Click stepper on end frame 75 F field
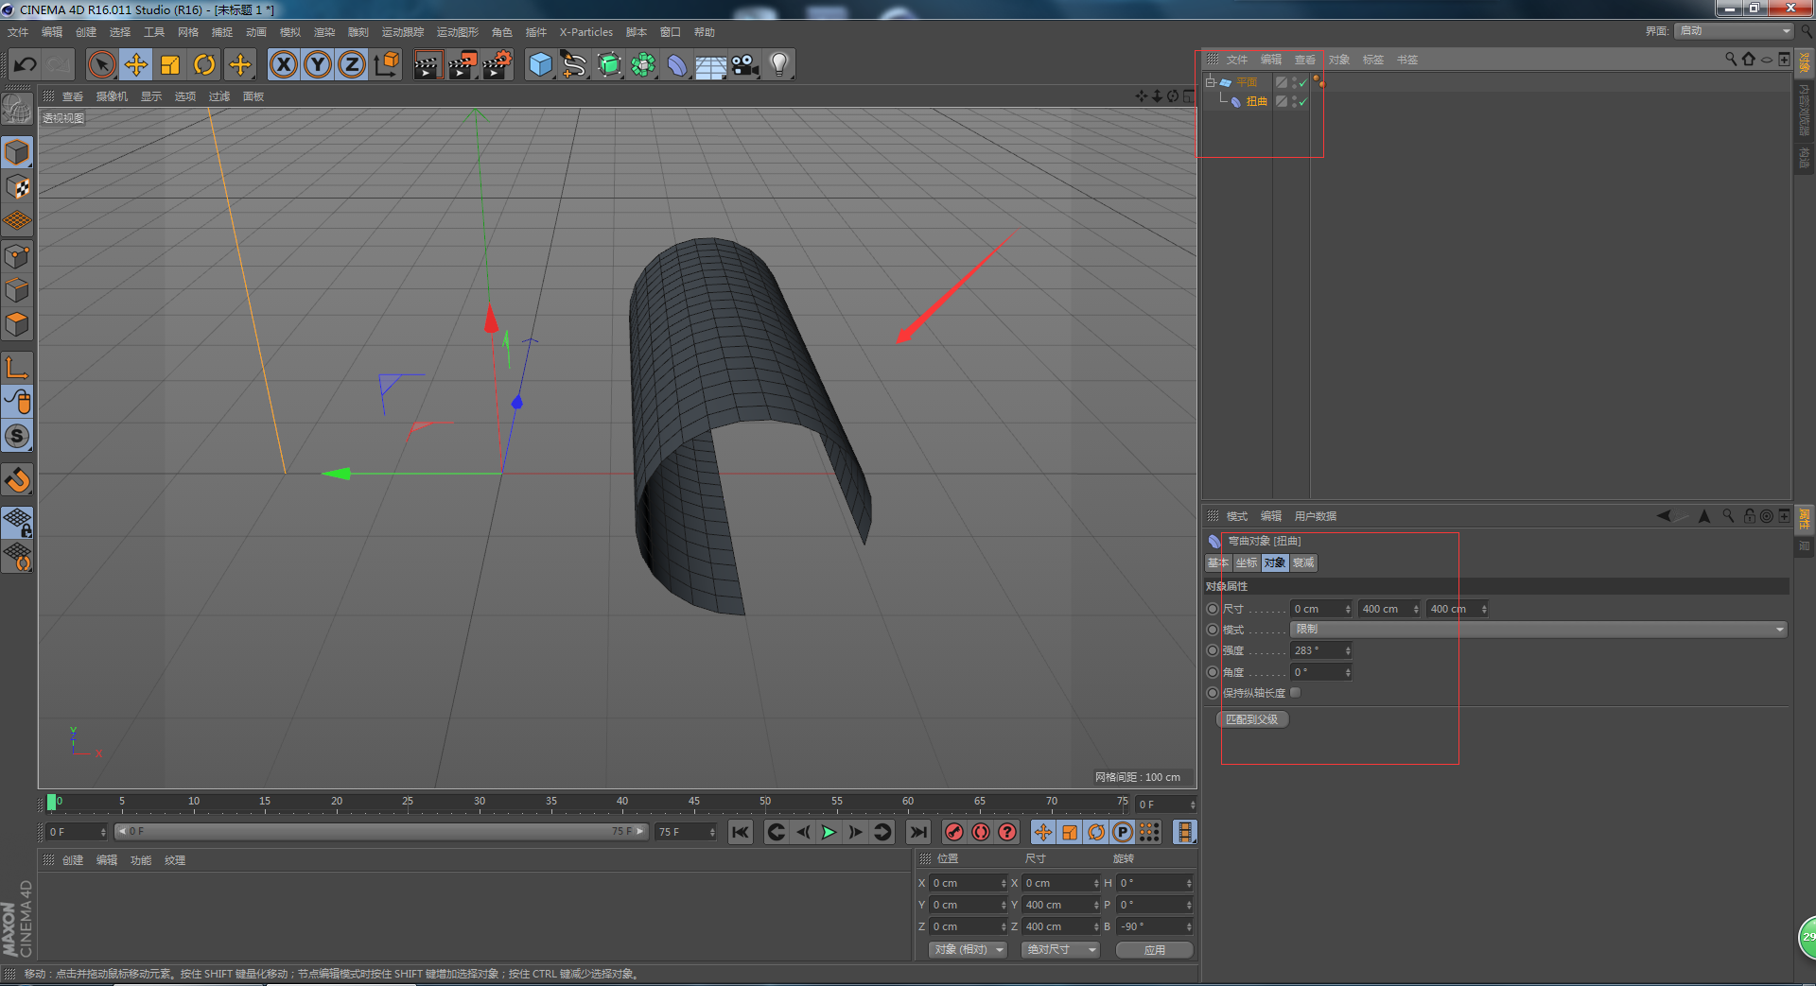The height and width of the screenshot is (986, 1816). click(x=712, y=832)
